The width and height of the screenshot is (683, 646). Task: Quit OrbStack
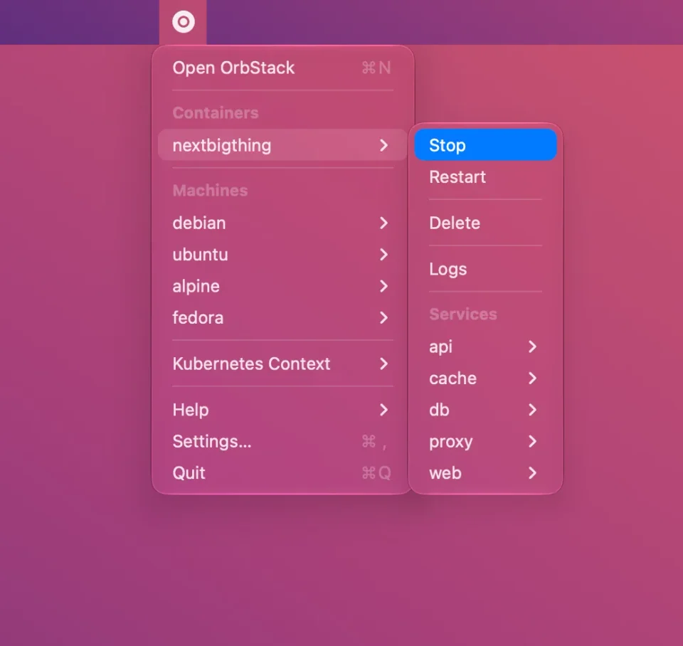282,473
